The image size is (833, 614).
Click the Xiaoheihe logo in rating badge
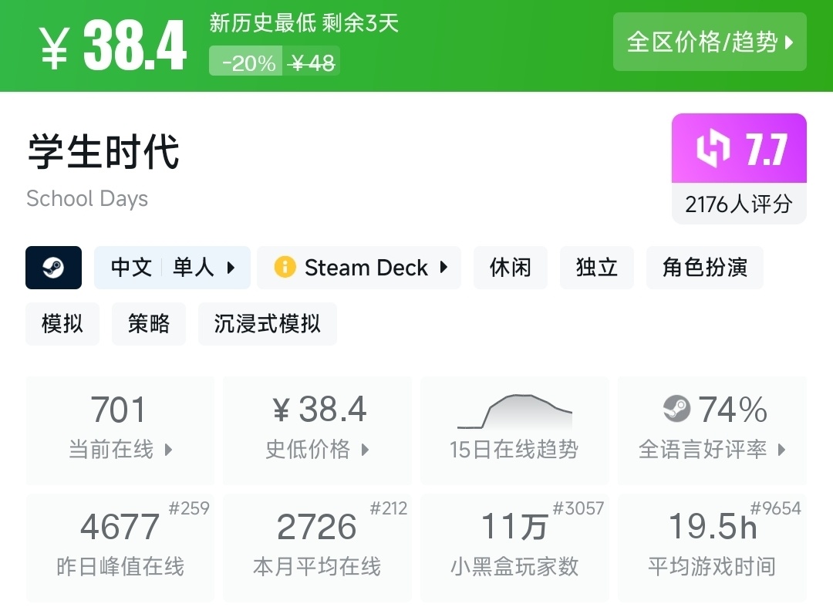click(x=713, y=149)
